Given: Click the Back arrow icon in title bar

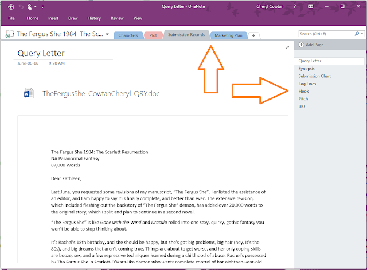Looking at the screenshot, I should [x=11, y=7].
